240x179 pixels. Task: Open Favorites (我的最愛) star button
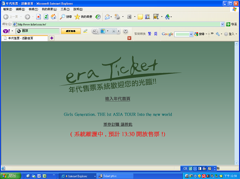coord(83,17)
